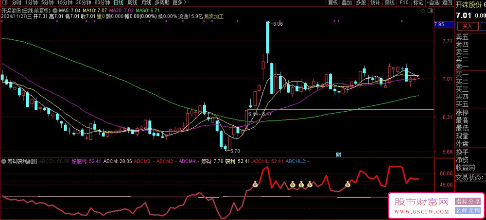Click the MA5: 7.04 label
Image resolution: width=486 pixels, height=220 pixels.
(x=70, y=11)
